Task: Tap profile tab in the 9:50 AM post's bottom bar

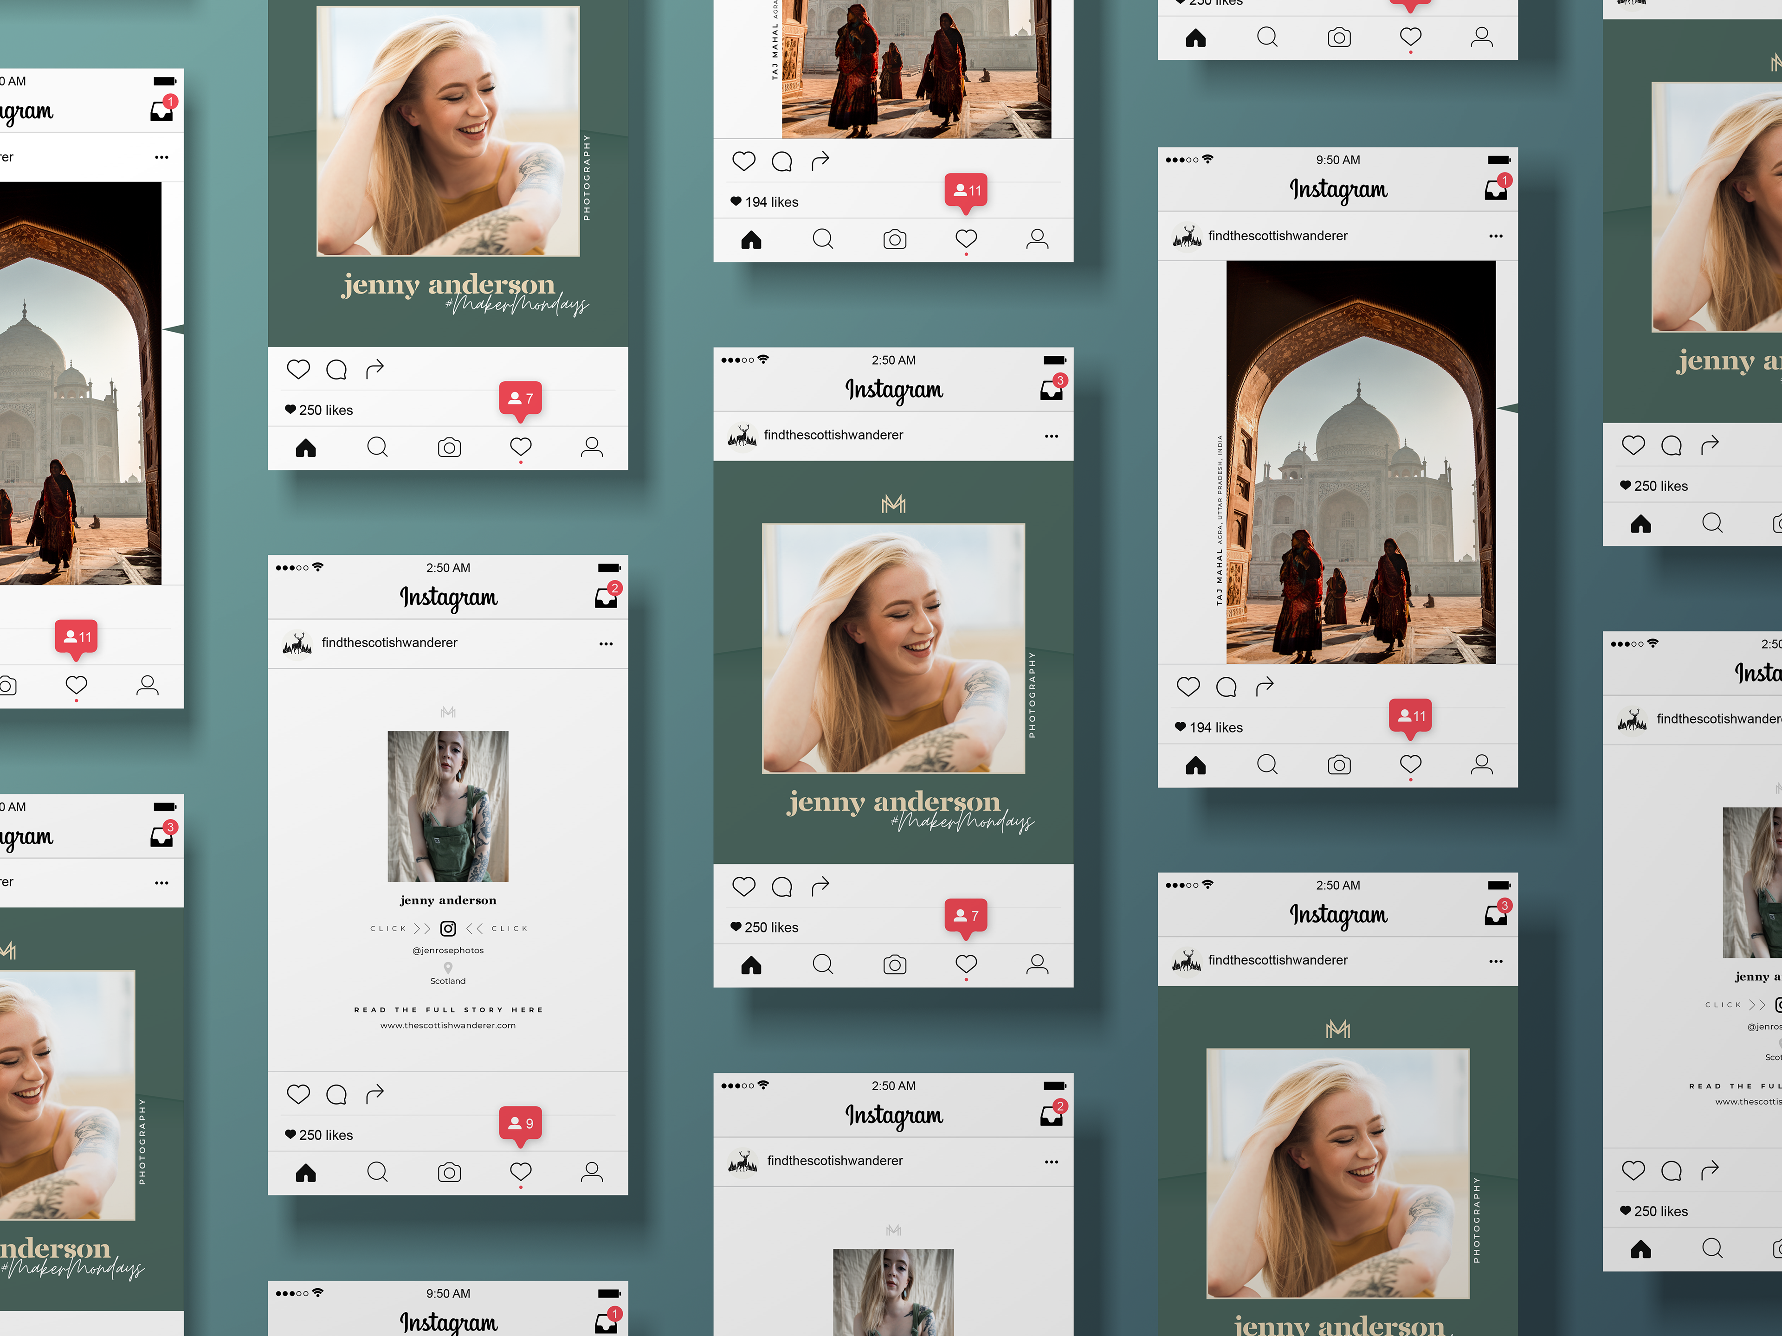Action: 1481,764
